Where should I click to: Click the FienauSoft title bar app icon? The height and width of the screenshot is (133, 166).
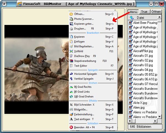(20, 4)
